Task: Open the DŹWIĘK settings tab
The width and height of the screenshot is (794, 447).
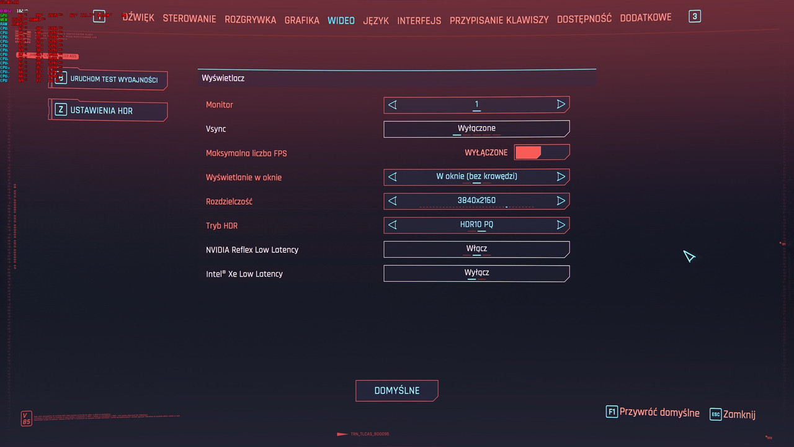Action: 138,18
